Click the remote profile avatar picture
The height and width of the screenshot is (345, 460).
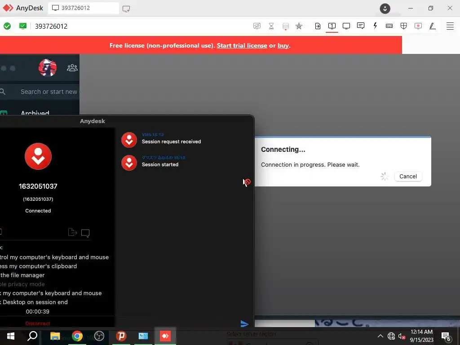click(x=48, y=68)
